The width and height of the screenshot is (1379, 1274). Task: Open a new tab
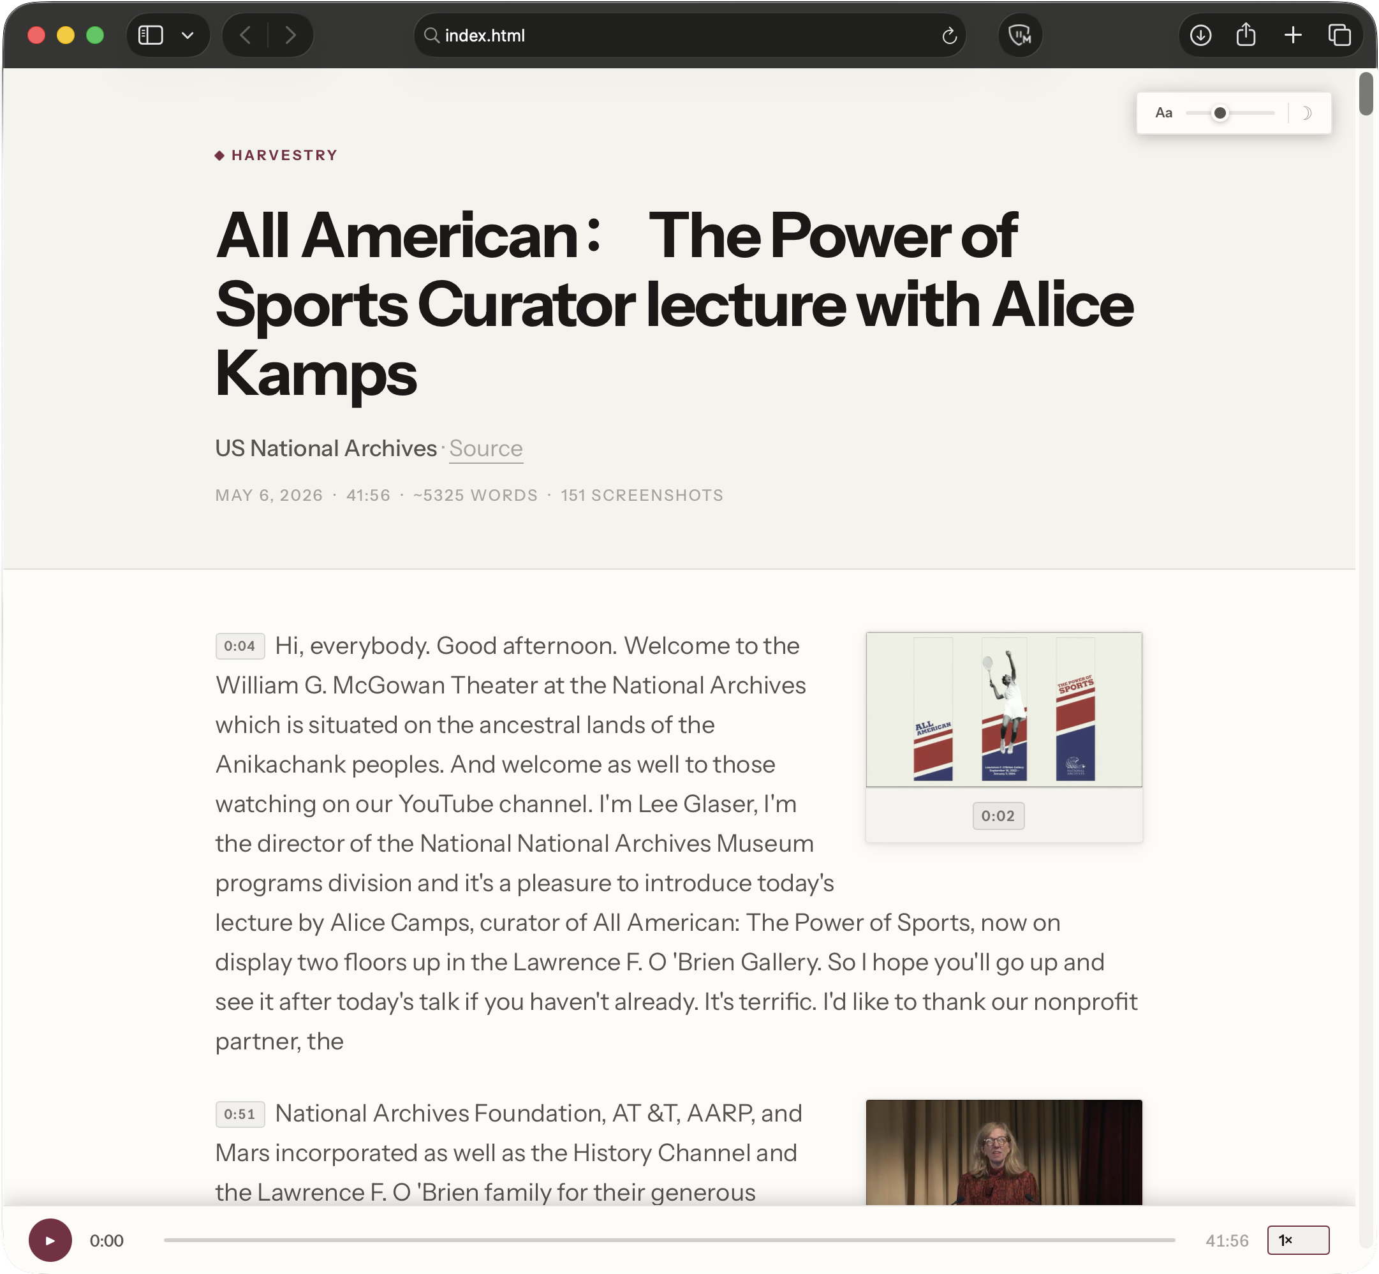(x=1292, y=35)
